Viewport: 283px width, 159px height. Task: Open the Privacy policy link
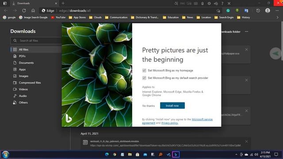click(x=170, y=123)
